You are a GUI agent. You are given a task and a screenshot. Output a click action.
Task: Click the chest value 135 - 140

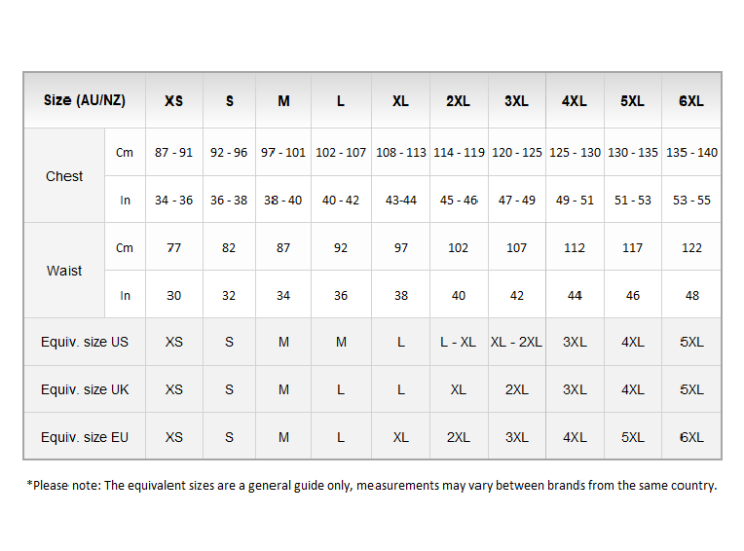coord(691,153)
